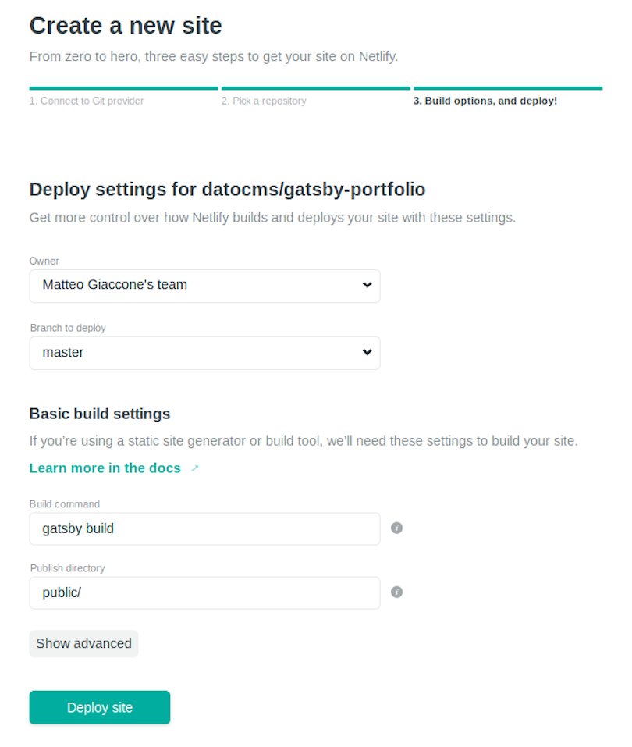The width and height of the screenshot is (632, 747).
Task: Click the external link arrow after docs link
Action: [x=195, y=468]
